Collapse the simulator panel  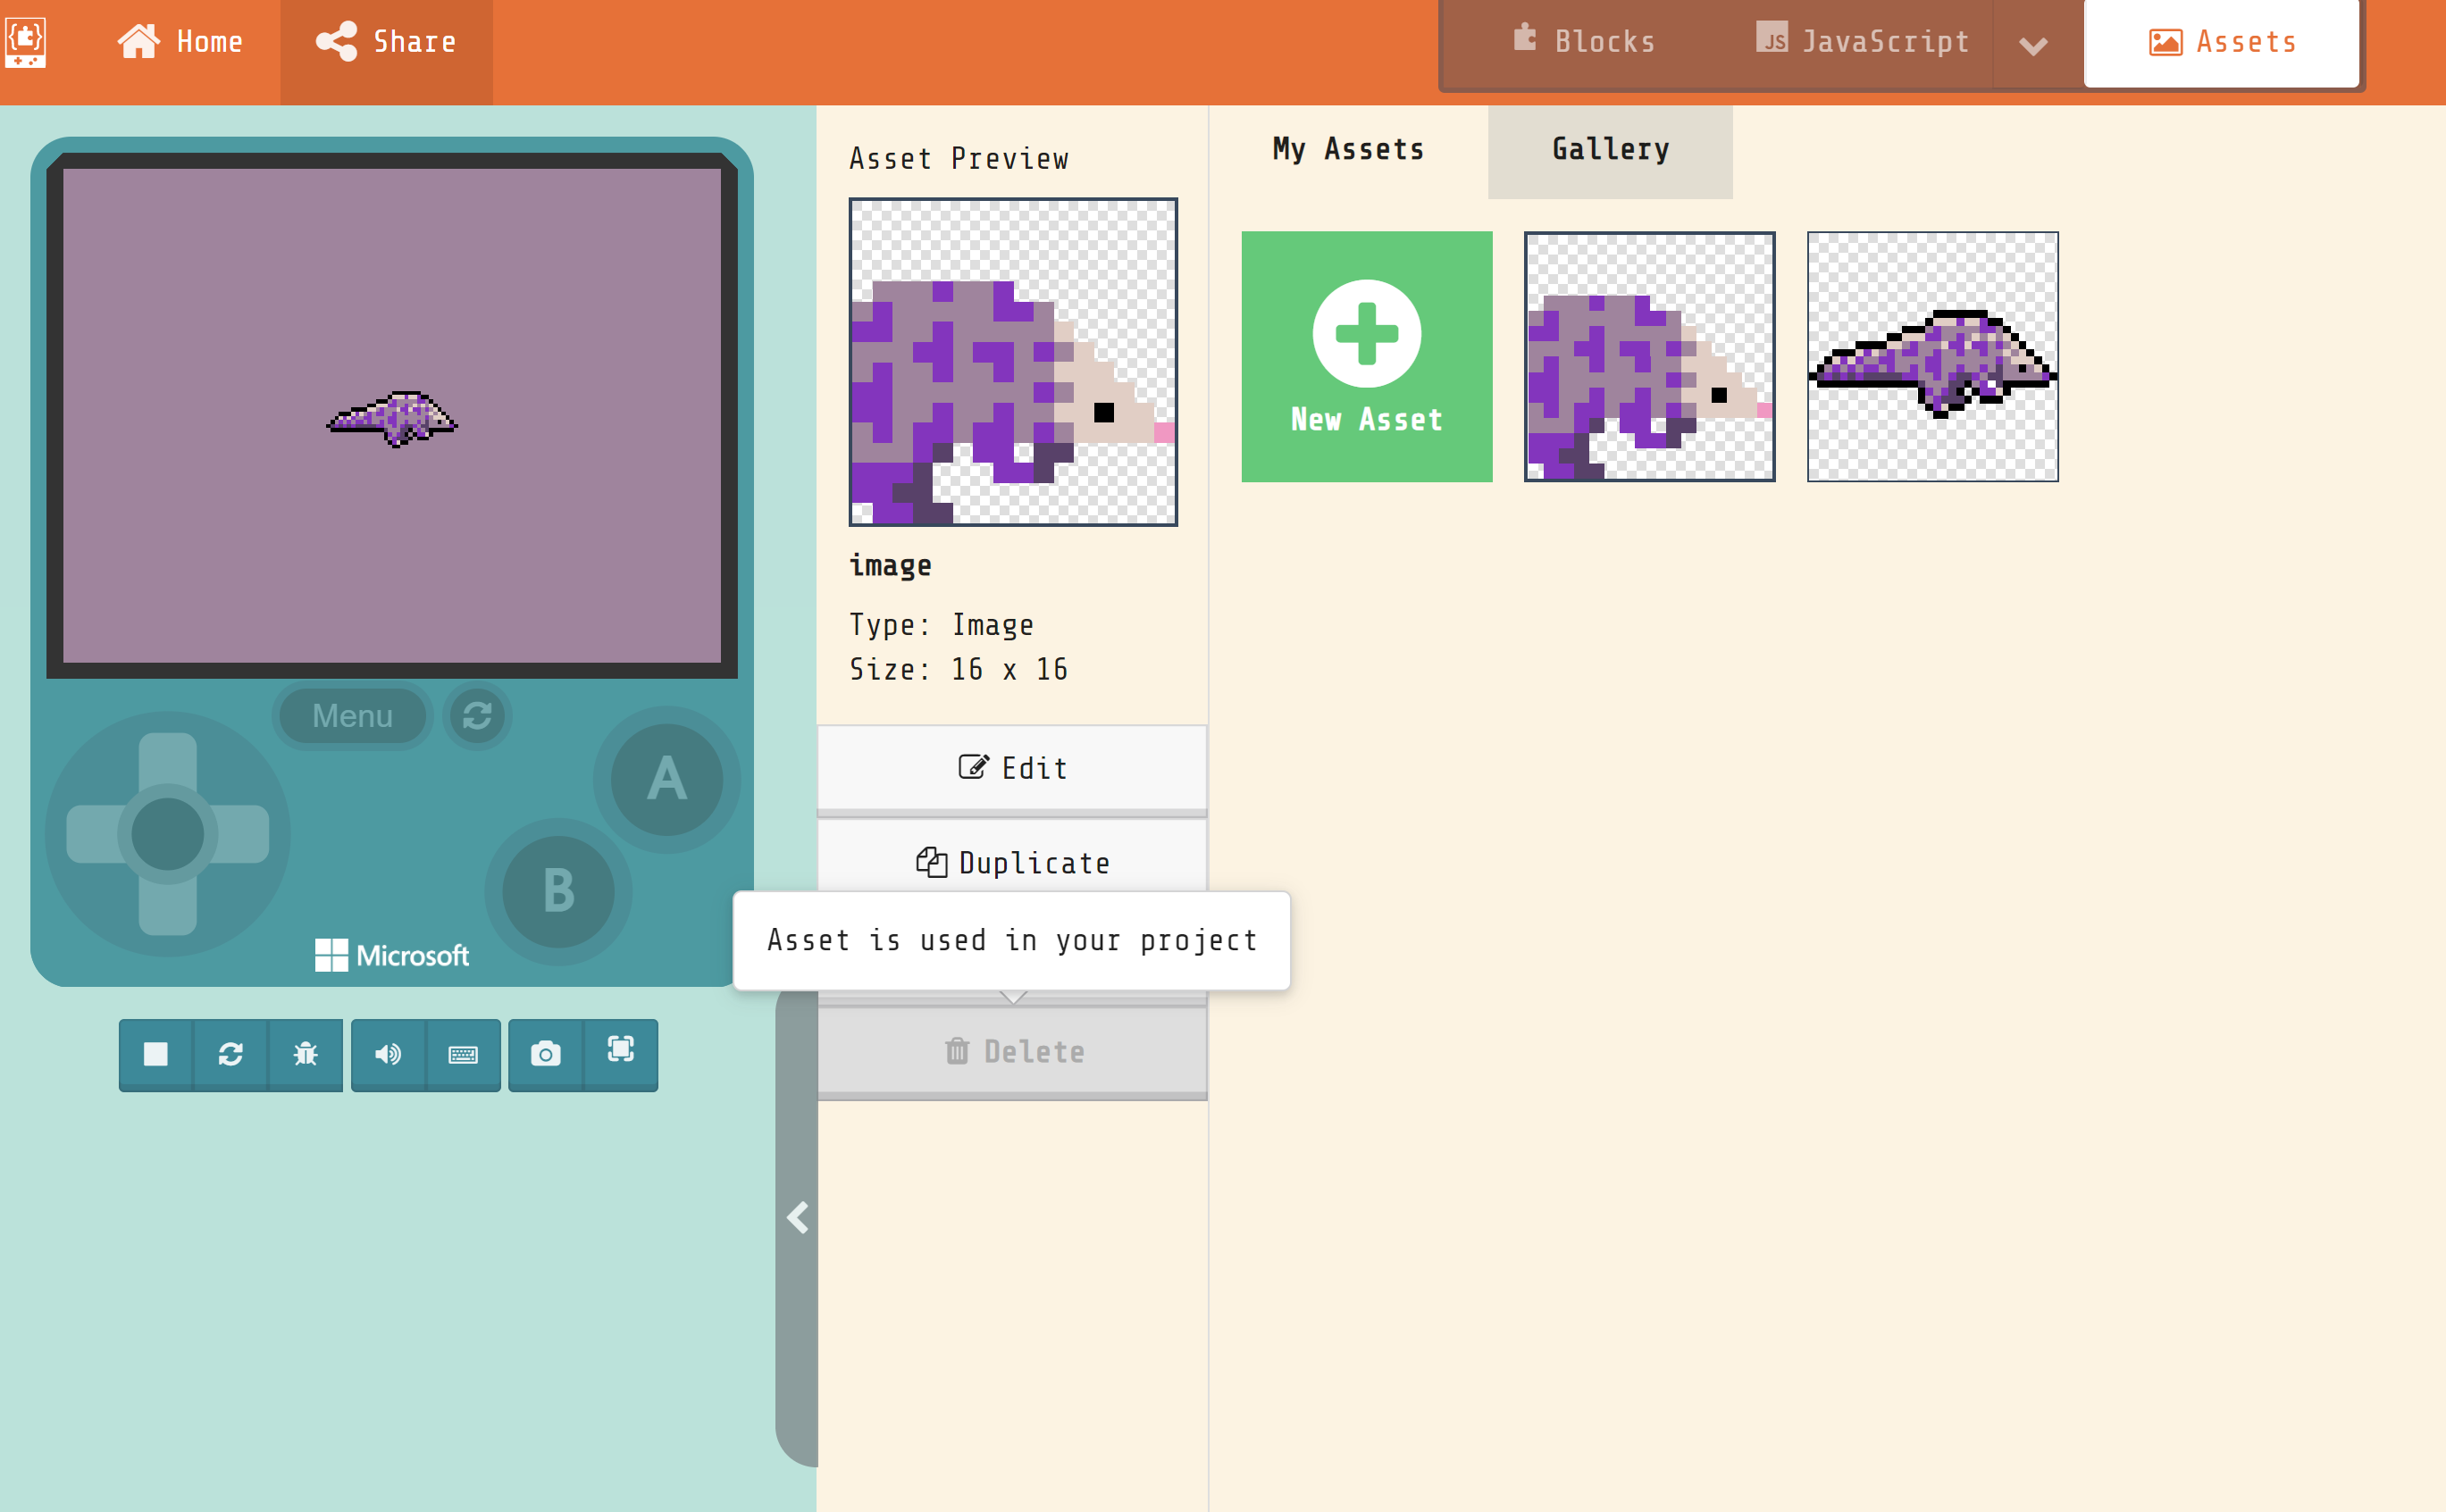tap(798, 1217)
